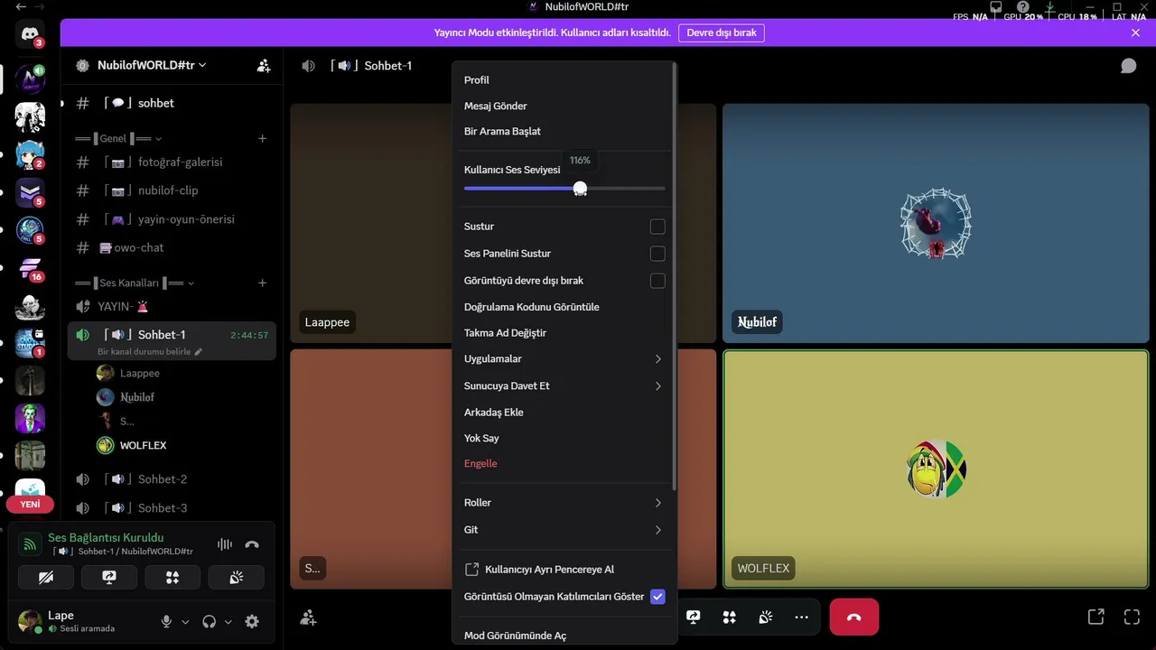This screenshot has height=650, width=1156.
Task: Edit the channel status pencil icon
Action: (x=199, y=351)
